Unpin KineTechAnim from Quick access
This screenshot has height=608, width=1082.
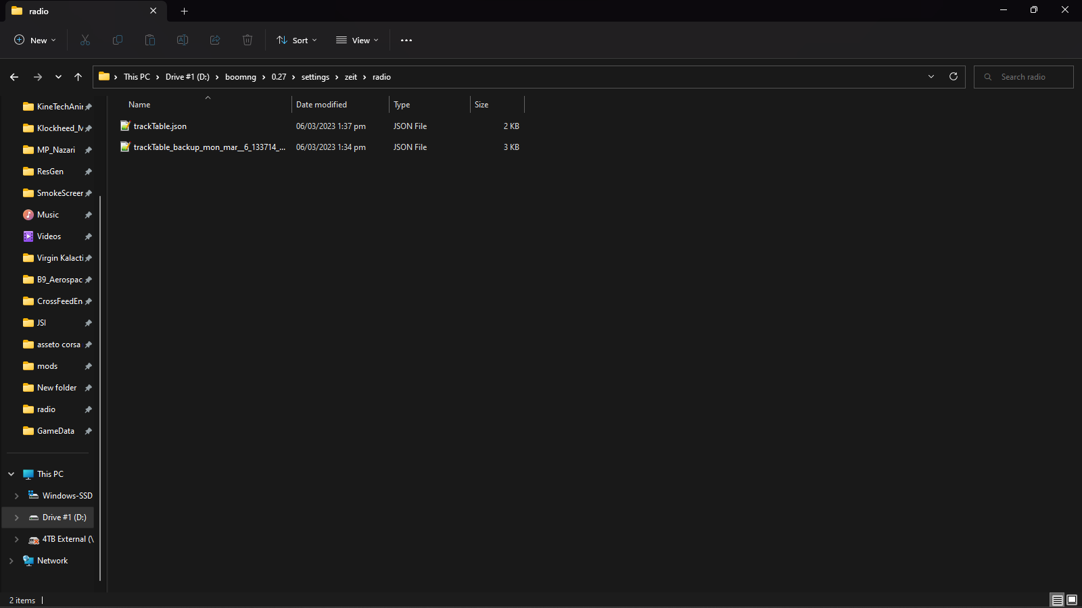pos(89,107)
